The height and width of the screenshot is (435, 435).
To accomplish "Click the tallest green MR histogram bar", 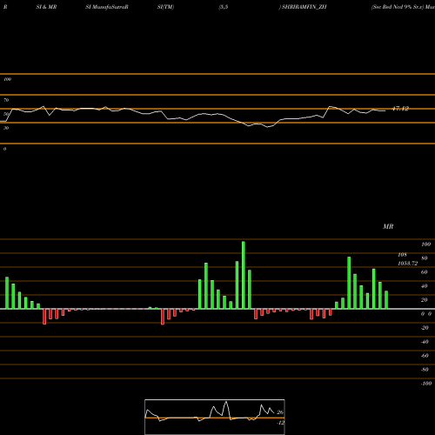I will [x=244, y=275].
